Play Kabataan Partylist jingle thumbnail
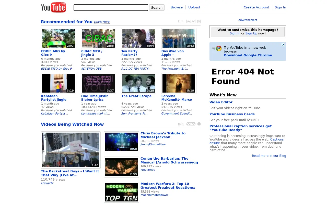Image resolution: width=327 pixels, height=204 pixels. 59,83
